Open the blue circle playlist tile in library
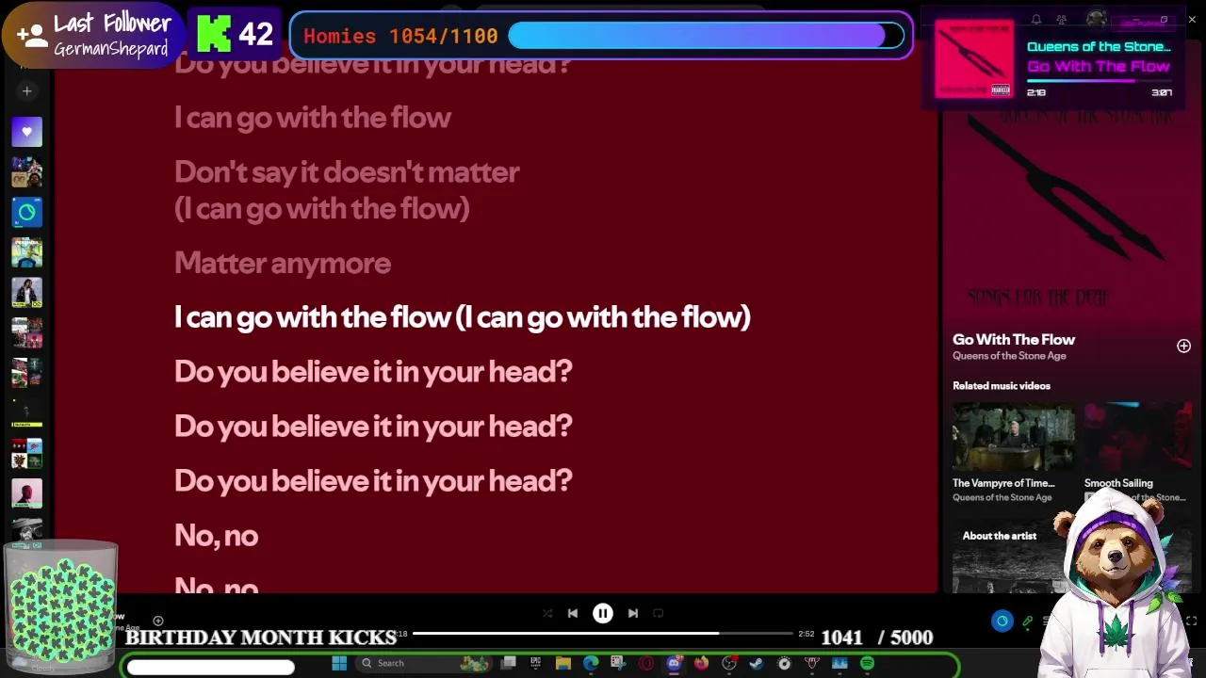The width and height of the screenshot is (1206, 678). (x=26, y=213)
